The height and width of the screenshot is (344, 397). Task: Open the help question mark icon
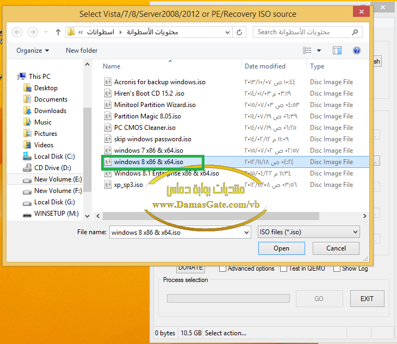click(x=357, y=51)
